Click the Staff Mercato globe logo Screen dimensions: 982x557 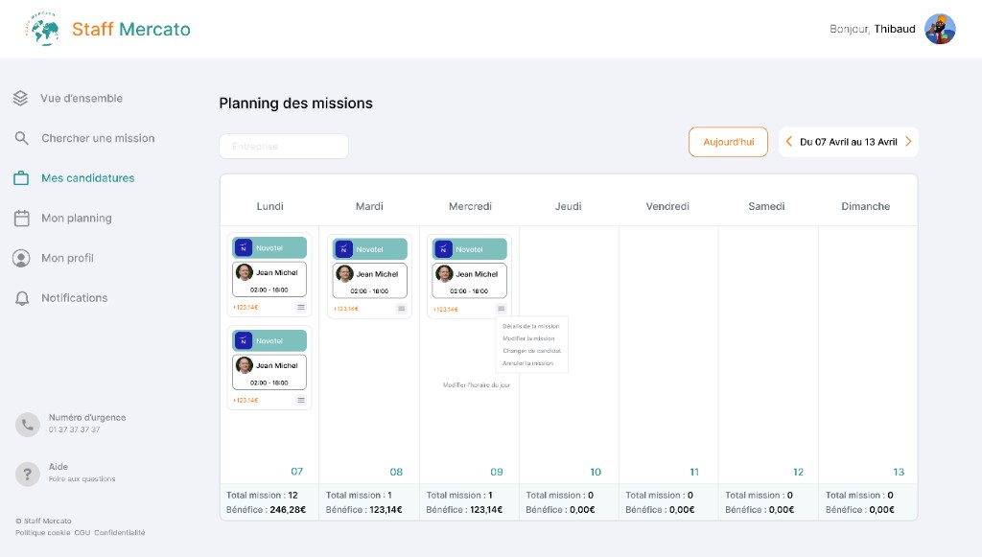(x=43, y=29)
